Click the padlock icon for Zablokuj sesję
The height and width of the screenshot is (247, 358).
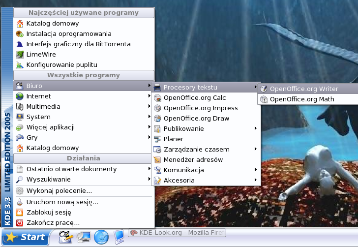20,212
